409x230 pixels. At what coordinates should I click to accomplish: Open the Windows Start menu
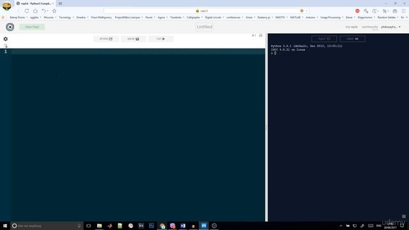(x=5, y=226)
